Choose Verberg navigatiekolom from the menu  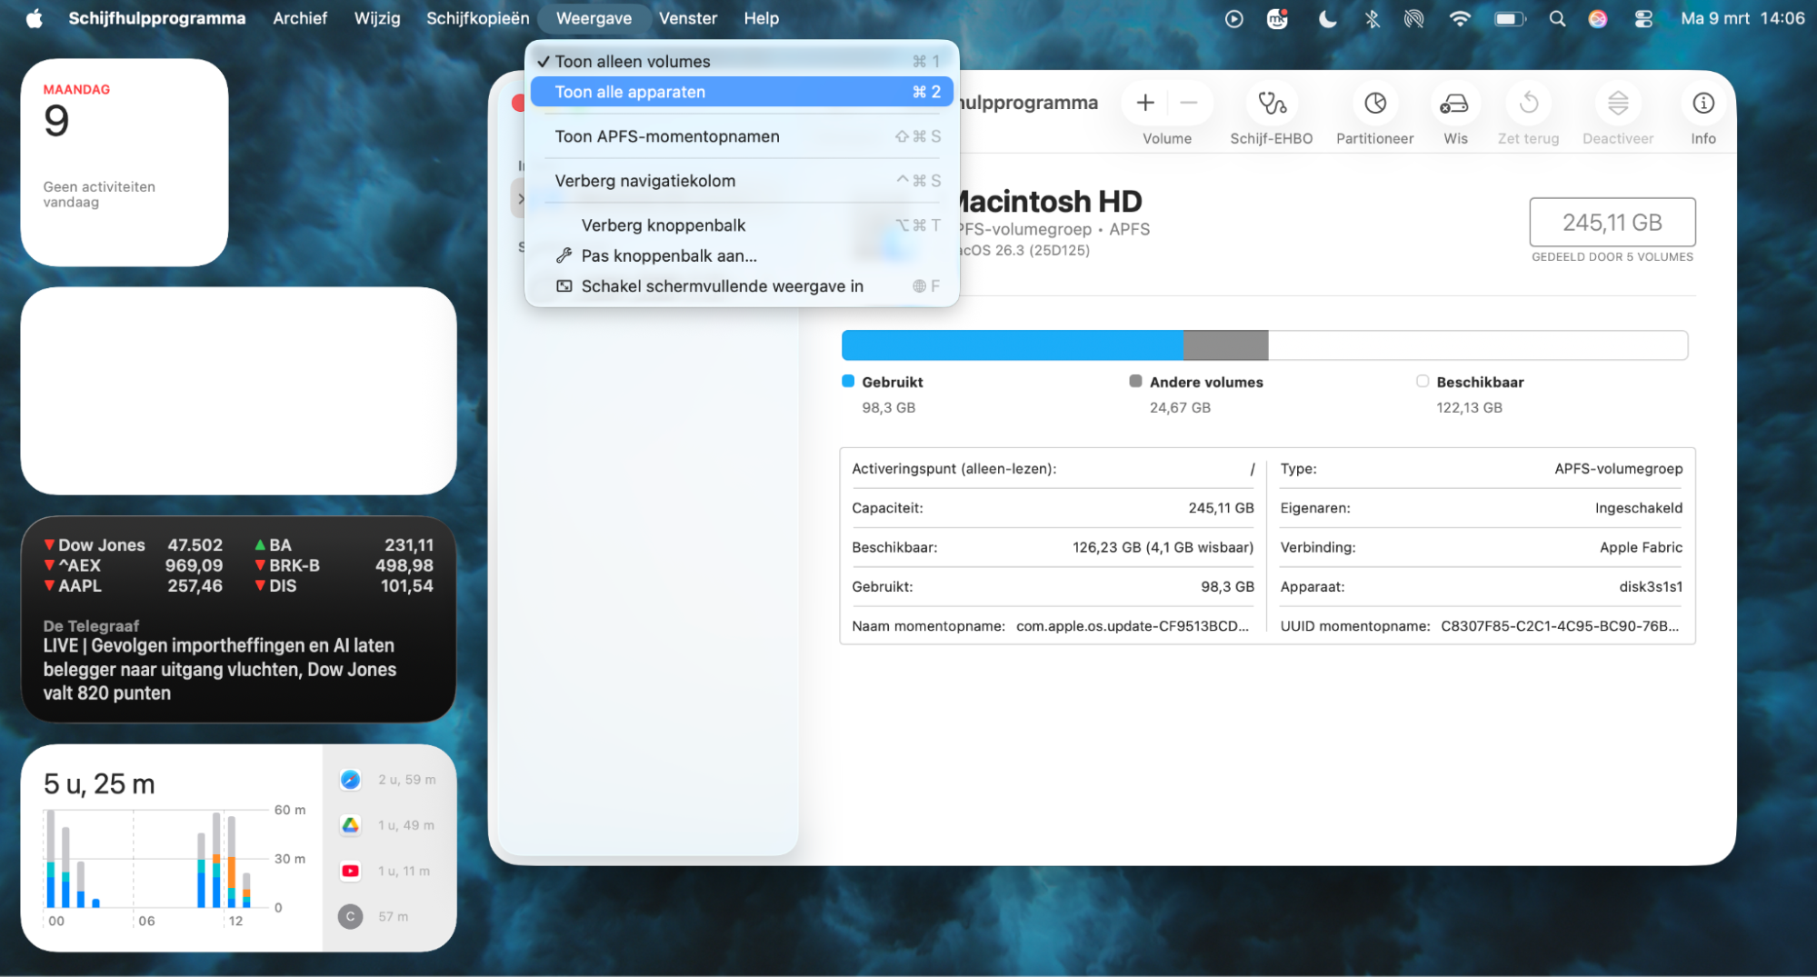(644, 181)
